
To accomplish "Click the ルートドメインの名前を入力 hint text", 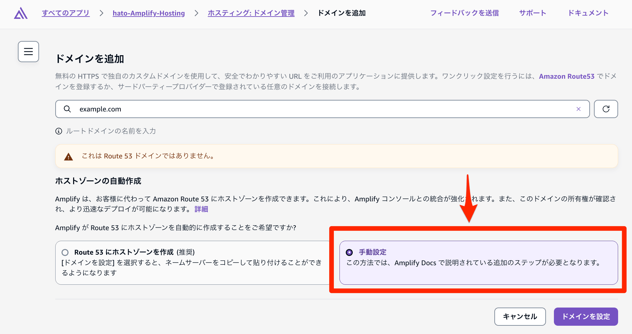I will (x=111, y=131).
